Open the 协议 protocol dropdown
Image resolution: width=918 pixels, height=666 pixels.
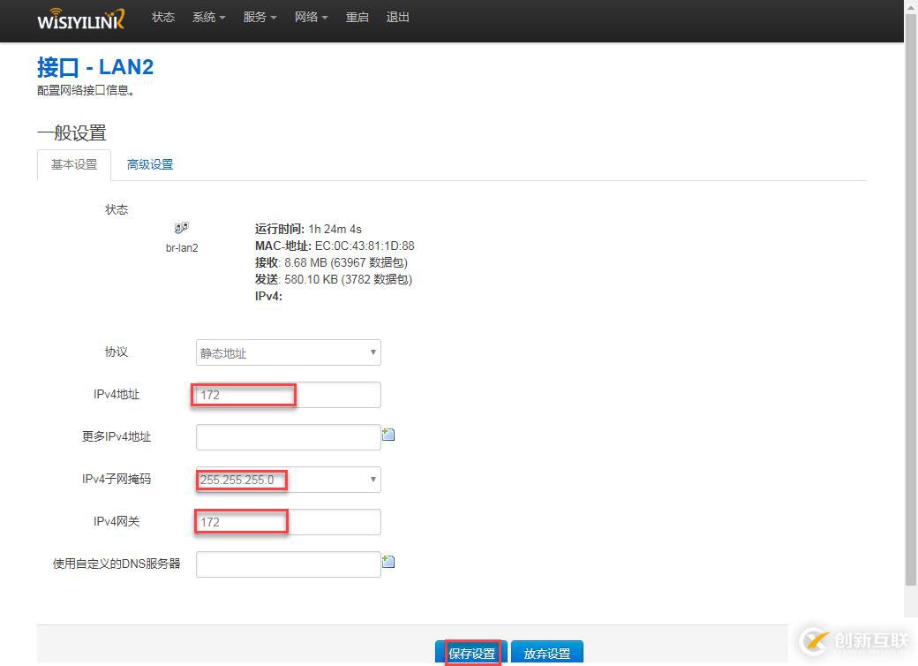[287, 352]
